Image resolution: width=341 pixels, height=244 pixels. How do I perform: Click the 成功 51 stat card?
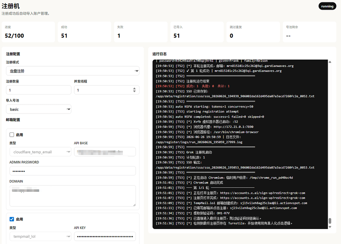84,32
